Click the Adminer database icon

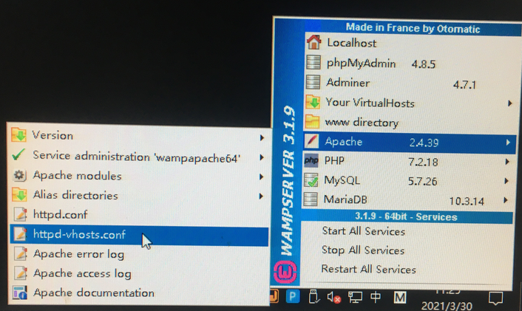point(313,83)
